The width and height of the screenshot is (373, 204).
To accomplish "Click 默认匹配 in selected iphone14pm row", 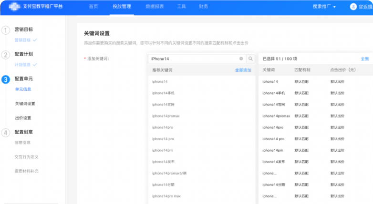I will pos(301,150).
